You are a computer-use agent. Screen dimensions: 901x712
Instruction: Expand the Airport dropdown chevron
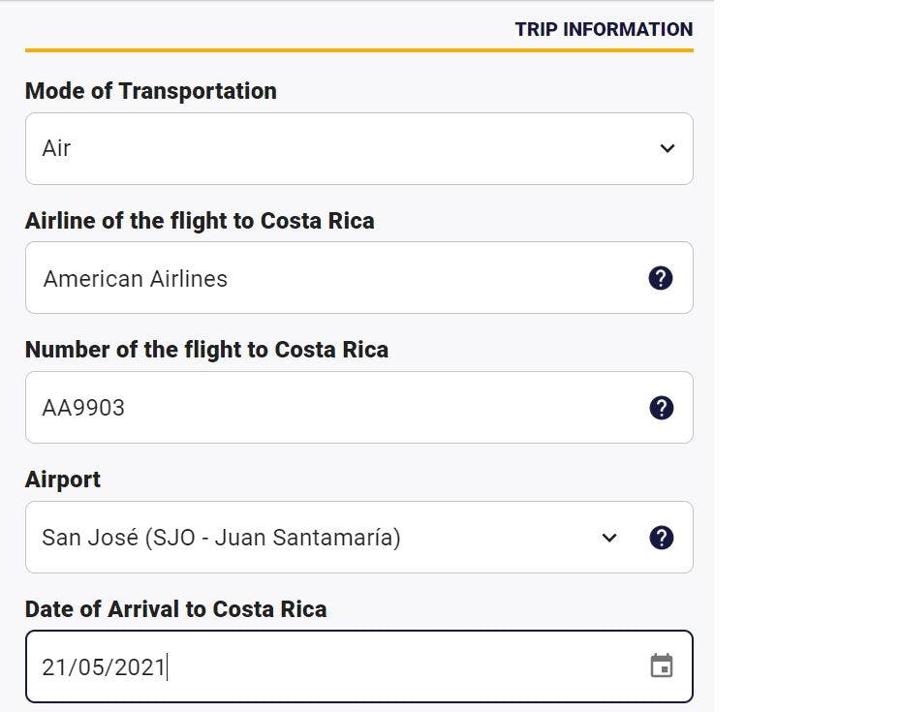click(609, 538)
